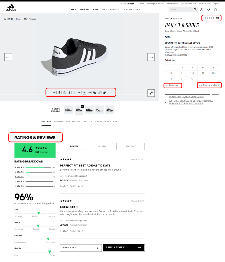The height and width of the screenshot is (262, 225).
Task: Open the account profile icon
Action: (x=201, y=9)
